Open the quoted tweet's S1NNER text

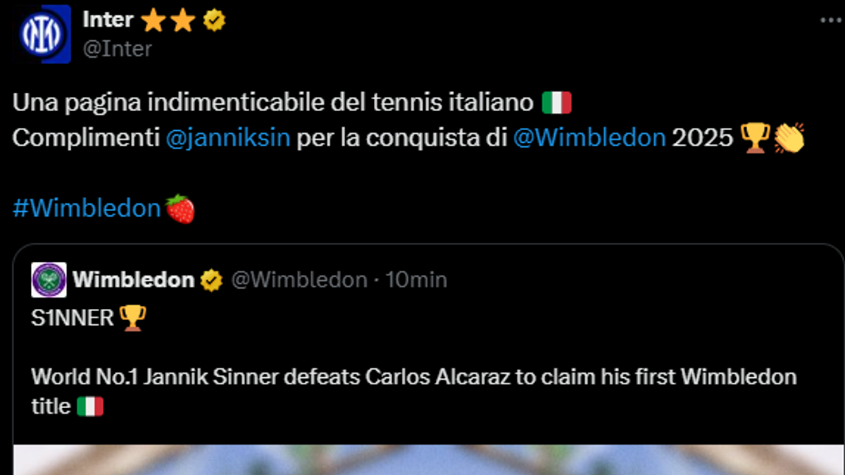click(73, 318)
